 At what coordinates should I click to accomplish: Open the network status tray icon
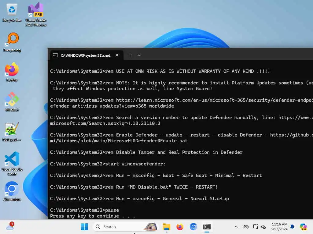tap(256, 227)
